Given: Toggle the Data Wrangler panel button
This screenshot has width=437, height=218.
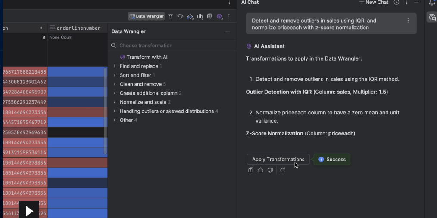Looking at the screenshot, I should (147, 16).
